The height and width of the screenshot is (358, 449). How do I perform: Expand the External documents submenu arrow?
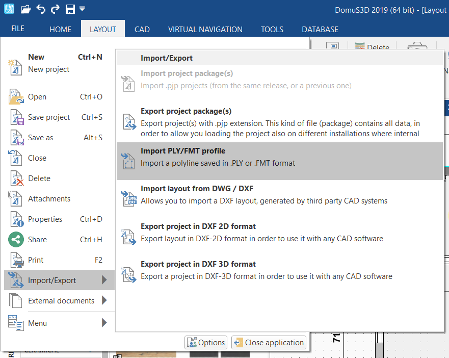point(104,300)
